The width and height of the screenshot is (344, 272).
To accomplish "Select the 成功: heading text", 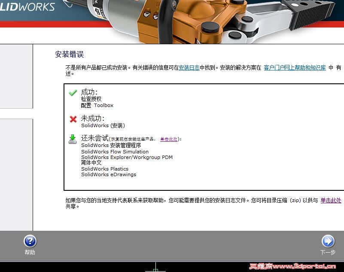I will click(x=89, y=92).
